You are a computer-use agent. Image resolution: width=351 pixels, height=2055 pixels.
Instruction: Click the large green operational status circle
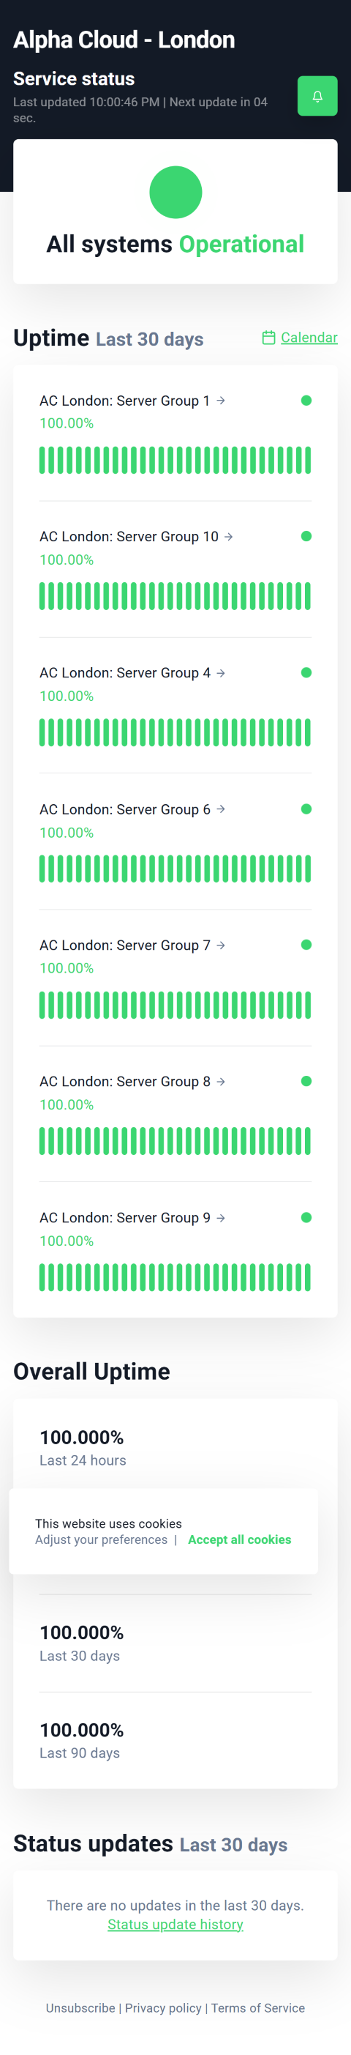(x=176, y=193)
